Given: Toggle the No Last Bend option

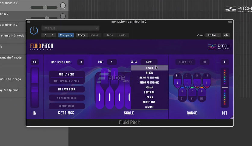Looking at the screenshot, I should pyautogui.click(x=67, y=89).
